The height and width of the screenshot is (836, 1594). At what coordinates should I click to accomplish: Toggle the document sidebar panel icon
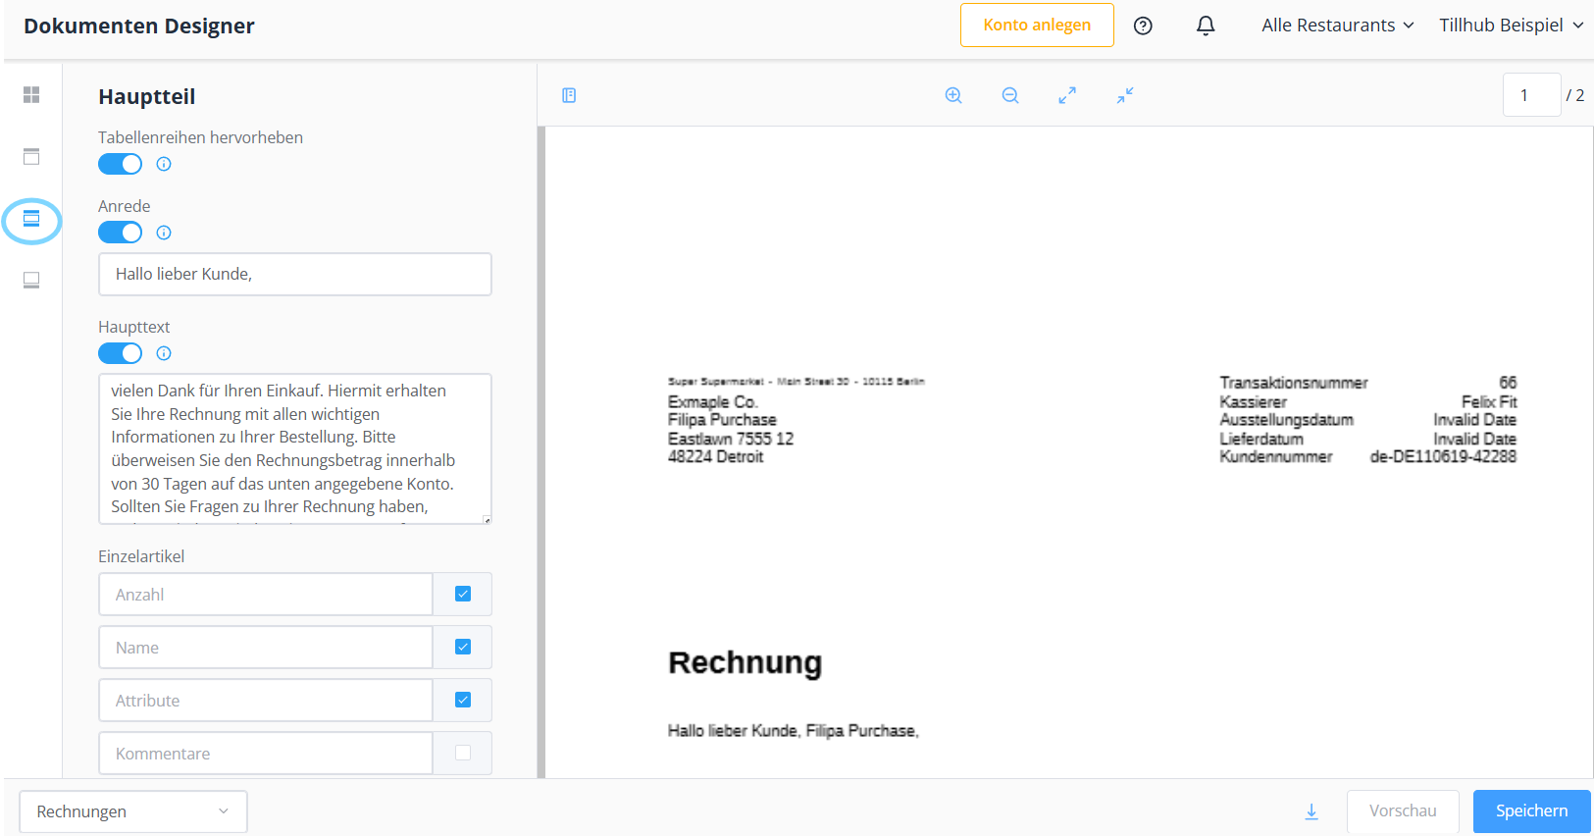tap(569, 95)
